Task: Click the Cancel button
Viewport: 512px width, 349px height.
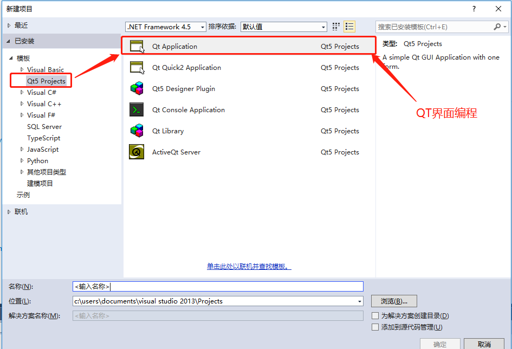Action: 484,344
